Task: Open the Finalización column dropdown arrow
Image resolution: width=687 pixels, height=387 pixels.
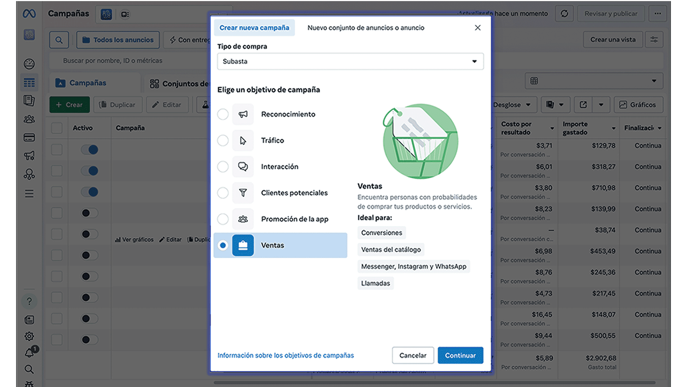Action: pos(659,128)
